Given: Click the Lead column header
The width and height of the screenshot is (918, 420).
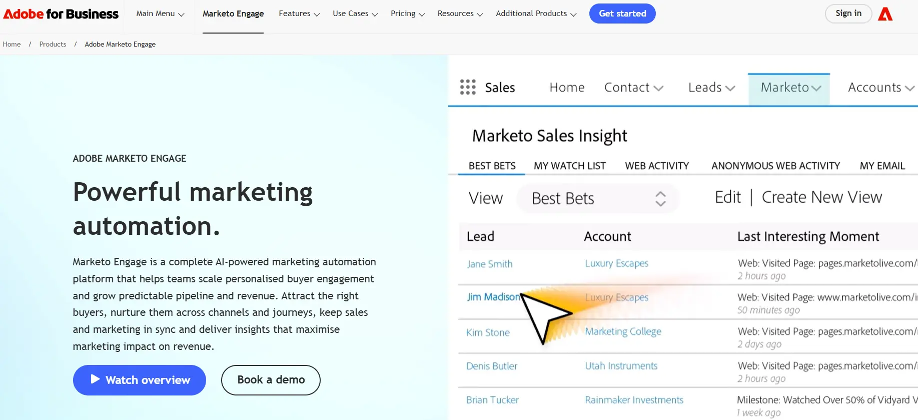Looking at the screenshot, I should click(480, 236).
